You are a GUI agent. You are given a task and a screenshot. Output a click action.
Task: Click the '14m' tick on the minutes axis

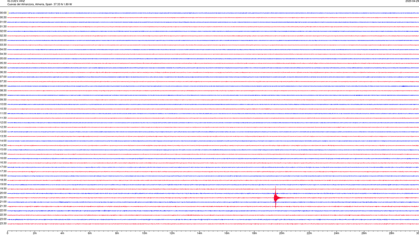pos(199,233)
